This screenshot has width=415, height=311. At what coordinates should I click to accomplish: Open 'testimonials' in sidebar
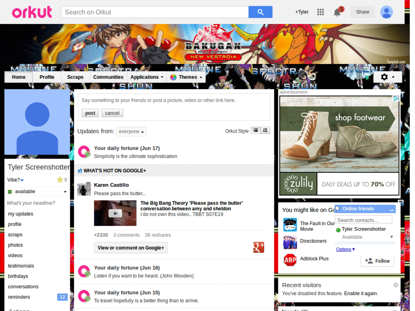coord(21,266)
